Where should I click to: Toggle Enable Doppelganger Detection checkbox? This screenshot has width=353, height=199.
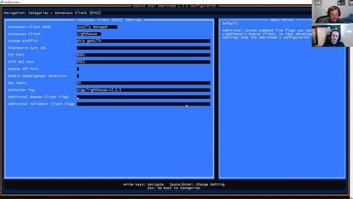coord(78,76)
